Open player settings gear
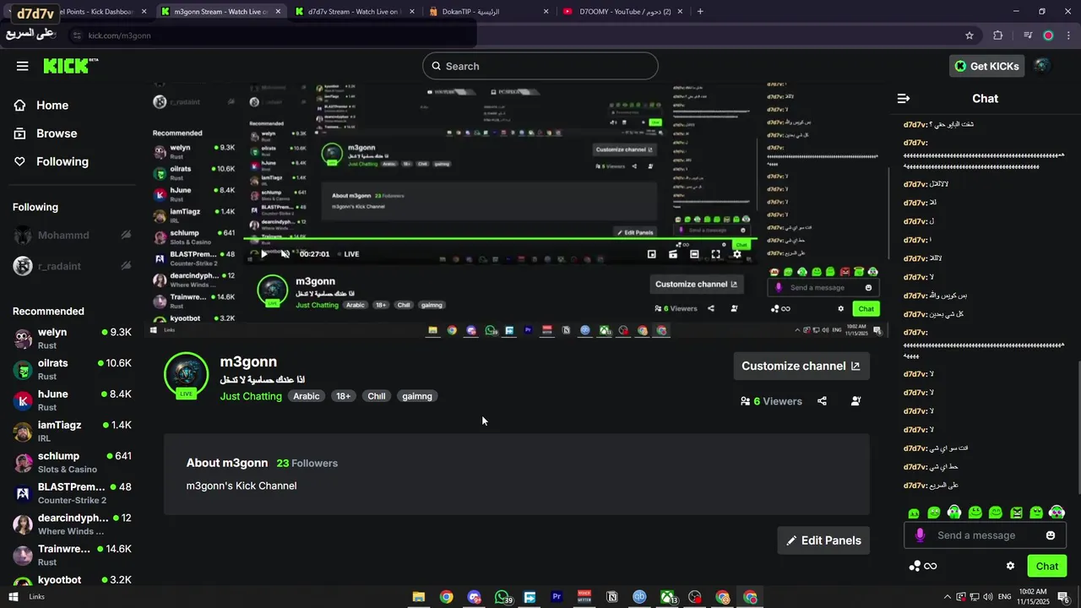Viewport: 1081px width, 608px height. (x=736, y=254)
